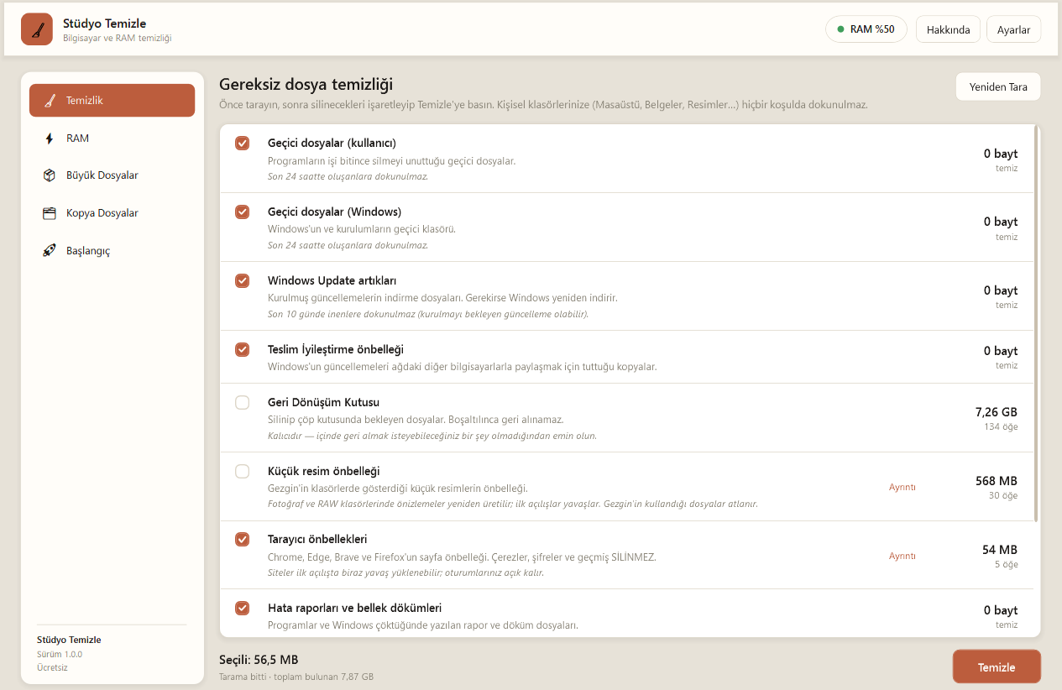Click the Ücretsiz label in sidebar footer

tap(52, 668)
